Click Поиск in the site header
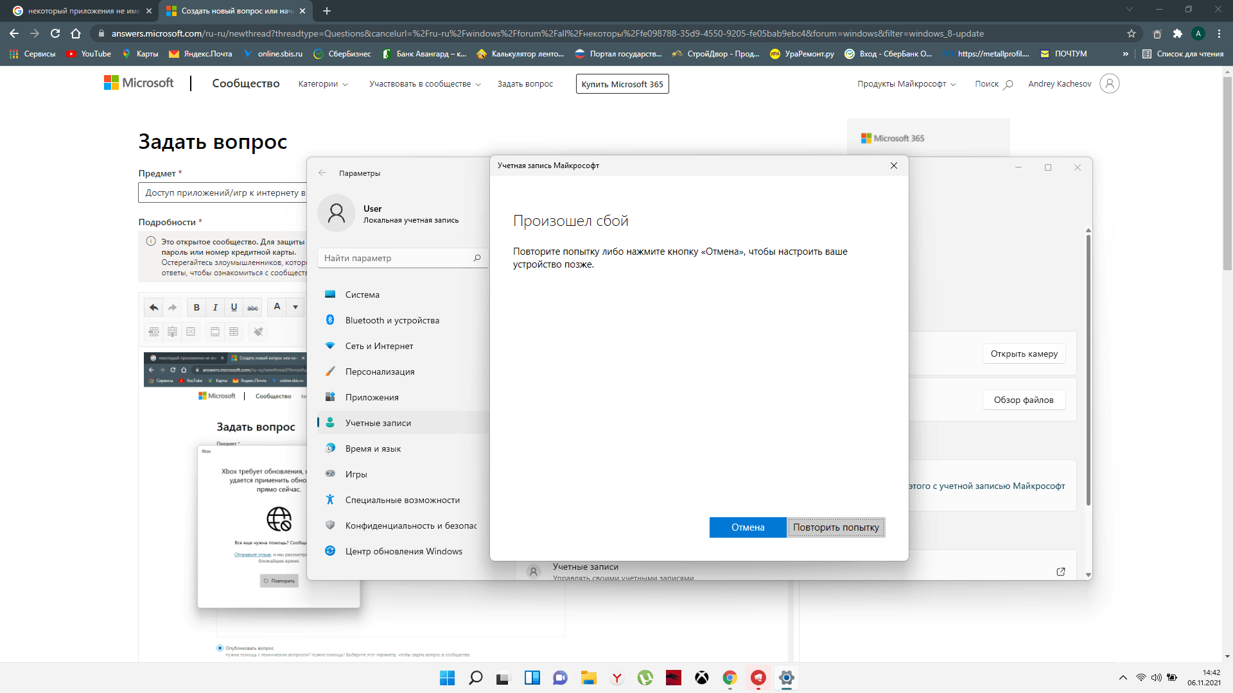The width and height of the screenshot is (1233, 693). (x=993, y=84)
